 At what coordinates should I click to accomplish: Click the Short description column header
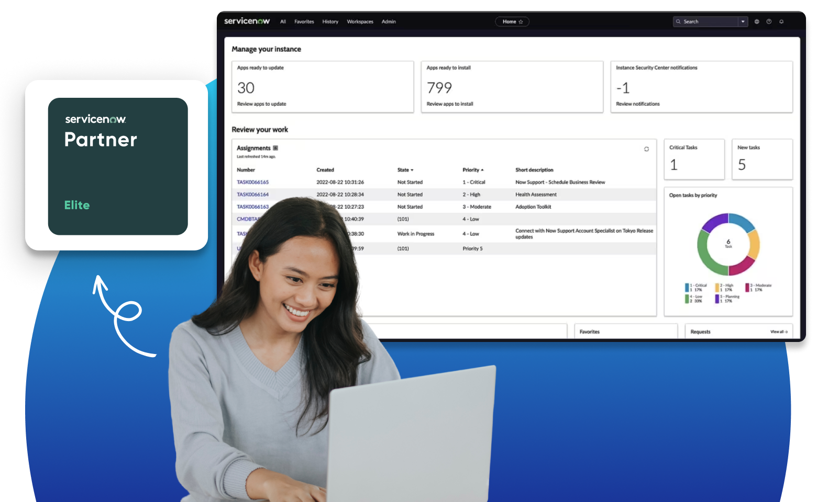[534, 170]
